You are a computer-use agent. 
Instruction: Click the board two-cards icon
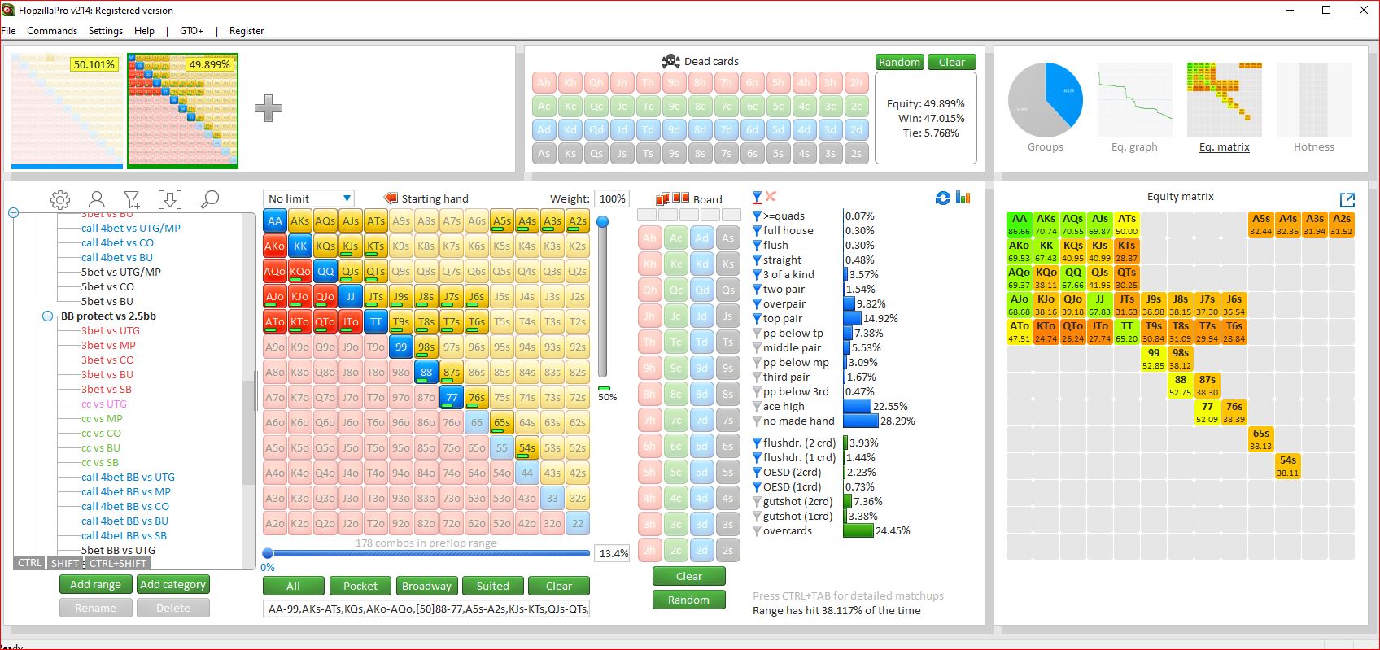point(679,198)
